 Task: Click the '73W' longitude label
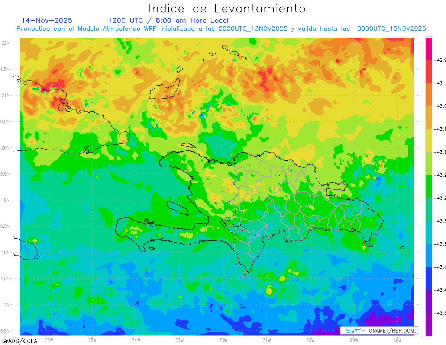tap(180, 340)
